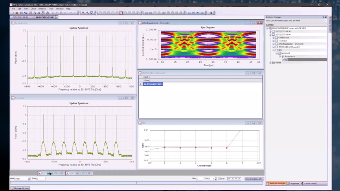Toggle the Run checkbox in bottom bar
Image resolution: width=340 pixels, height=191 pixels.
[x=220, y=179]
